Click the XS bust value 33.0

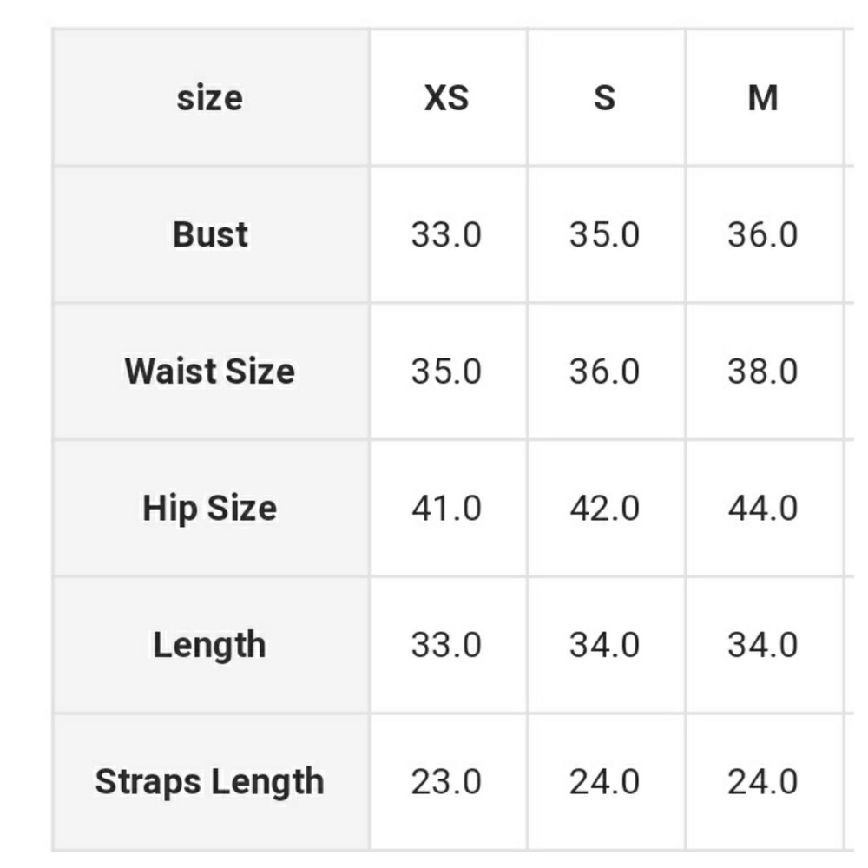(x=446, y=235)
